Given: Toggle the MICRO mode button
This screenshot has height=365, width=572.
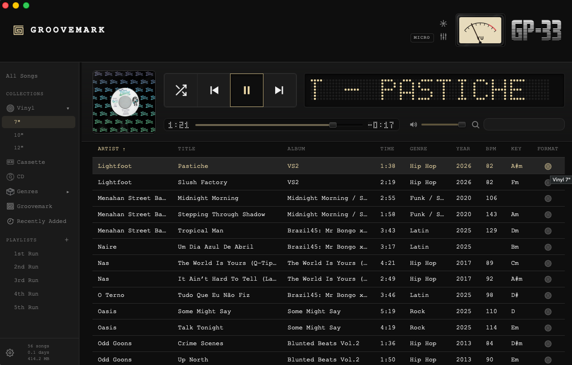Looking at the screenshot, I should [x=422, y=37].
